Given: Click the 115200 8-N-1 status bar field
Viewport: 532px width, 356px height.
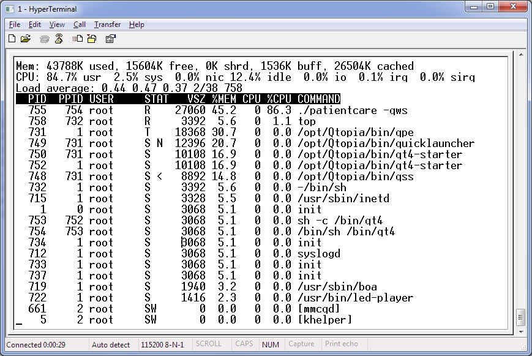Looking at the screenshot, I should pos(161,344).
